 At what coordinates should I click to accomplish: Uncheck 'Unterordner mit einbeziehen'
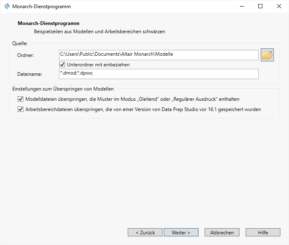[63, 65]
